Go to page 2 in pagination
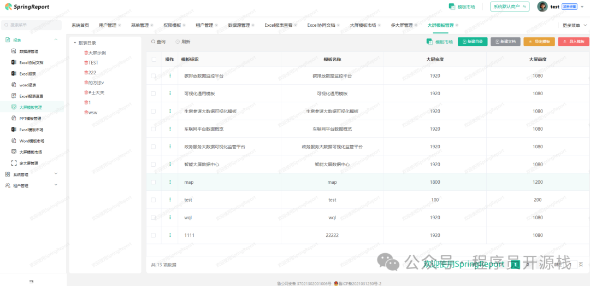The width and height of the screenshot is (590, 286). [x=528, y=265]
